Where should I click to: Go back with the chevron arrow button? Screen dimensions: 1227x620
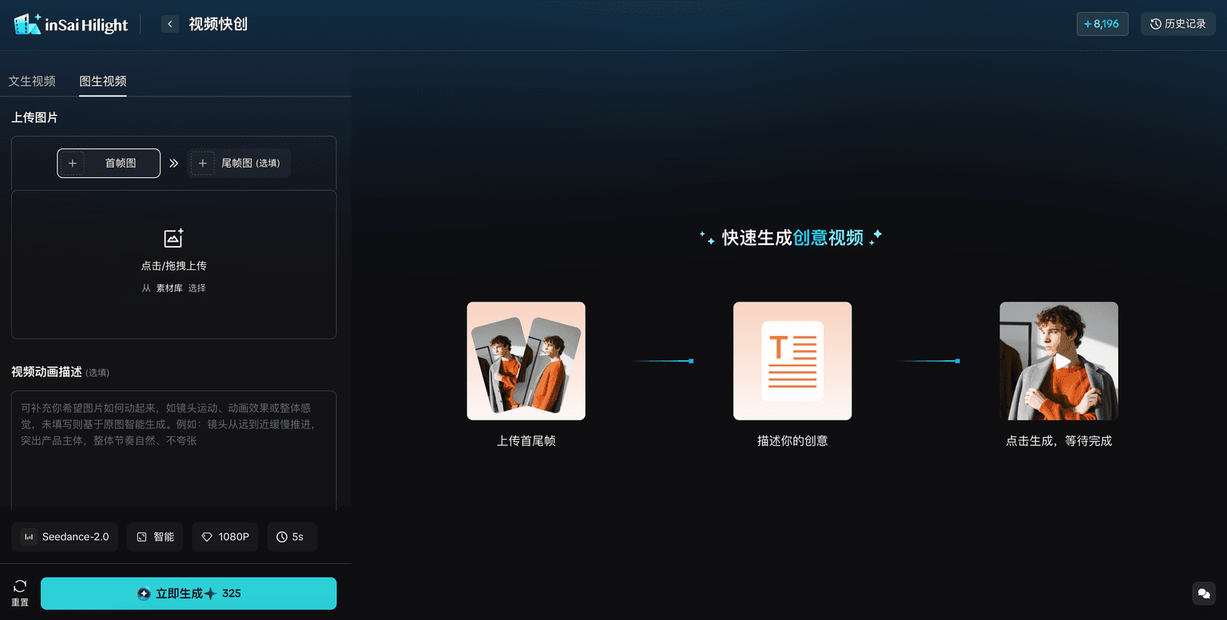[169, 24]
